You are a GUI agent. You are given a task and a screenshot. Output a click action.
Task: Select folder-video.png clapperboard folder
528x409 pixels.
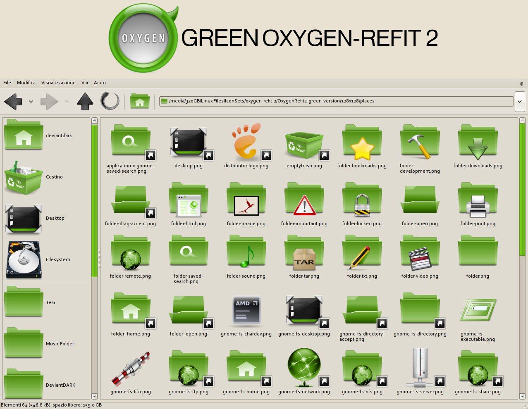click(x=420, y=253)
